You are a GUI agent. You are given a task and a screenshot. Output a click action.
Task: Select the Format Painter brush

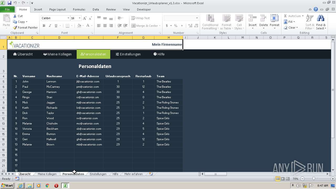click(15, 28)
